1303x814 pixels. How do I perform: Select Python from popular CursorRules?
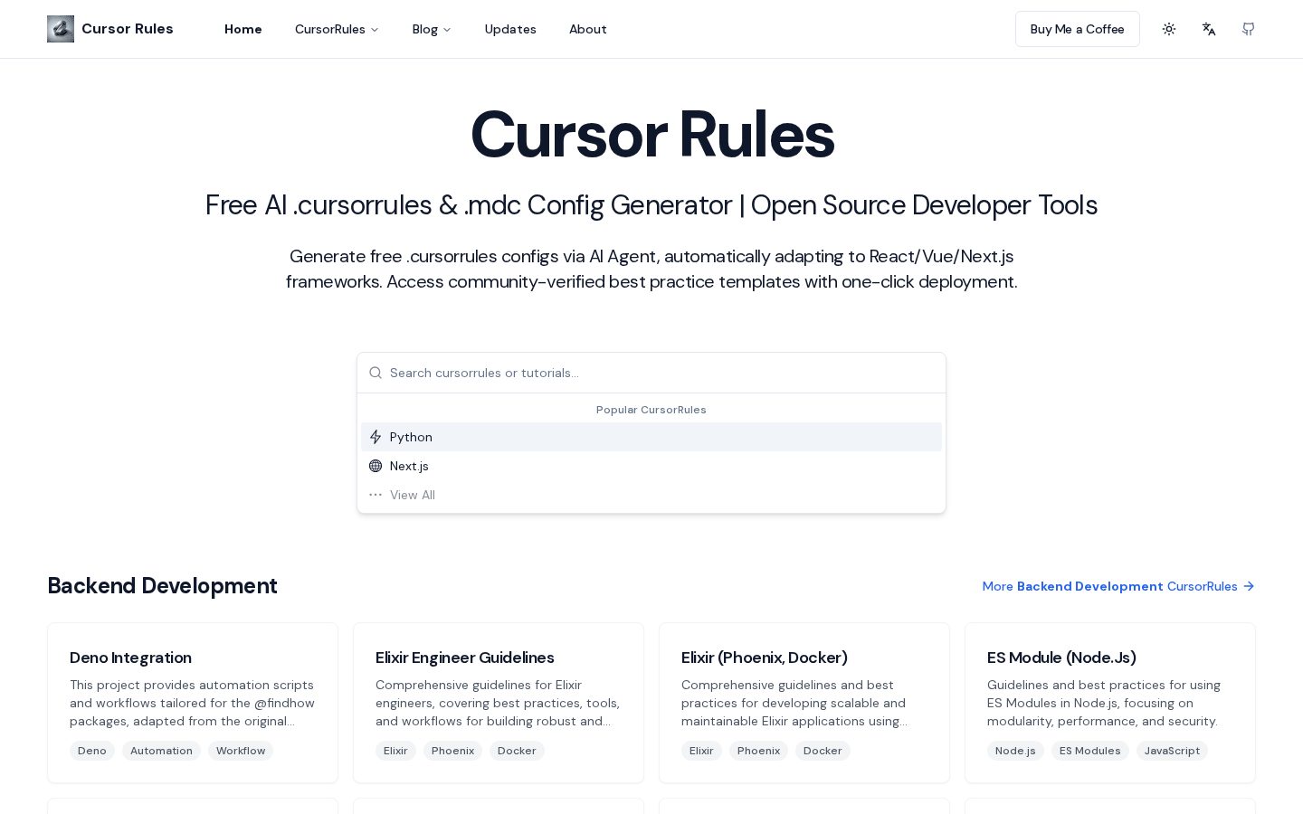coord(651,437)
